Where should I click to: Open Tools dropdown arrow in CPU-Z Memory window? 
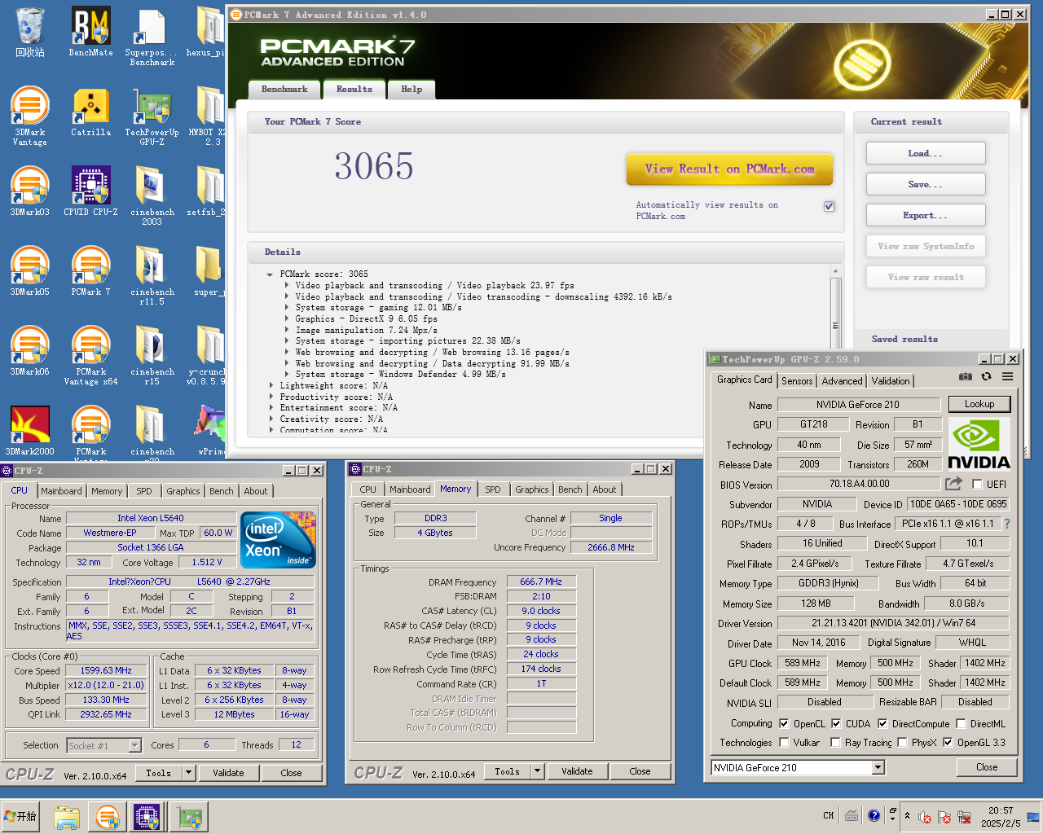coord(537,771)
